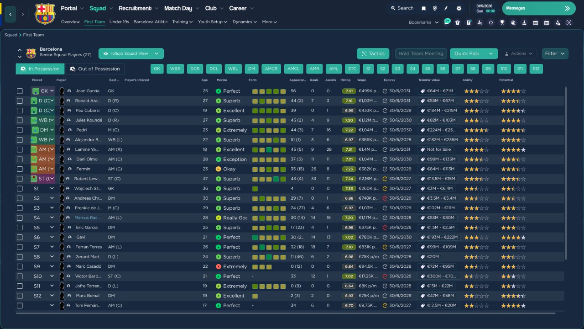
Task: Select the checkbox in Pedri's row
Action: (20, 130)
